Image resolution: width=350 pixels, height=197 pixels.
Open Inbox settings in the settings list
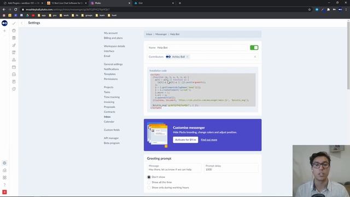click(107, 117)
